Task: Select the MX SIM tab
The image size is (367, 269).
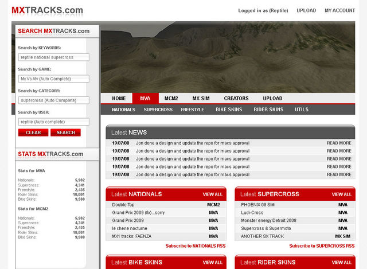Action: [x=202, y=98]
